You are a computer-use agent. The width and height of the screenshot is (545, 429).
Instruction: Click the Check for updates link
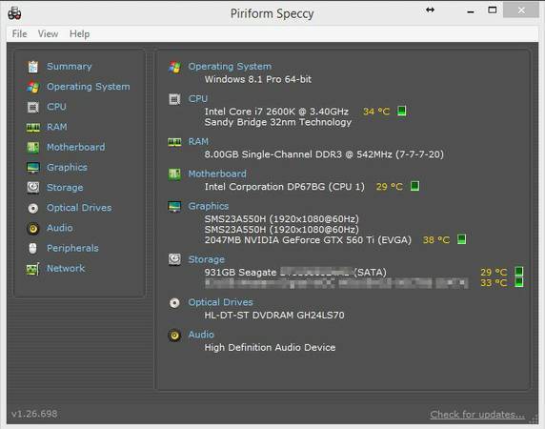pyautogui.click(x=477, y=415)
